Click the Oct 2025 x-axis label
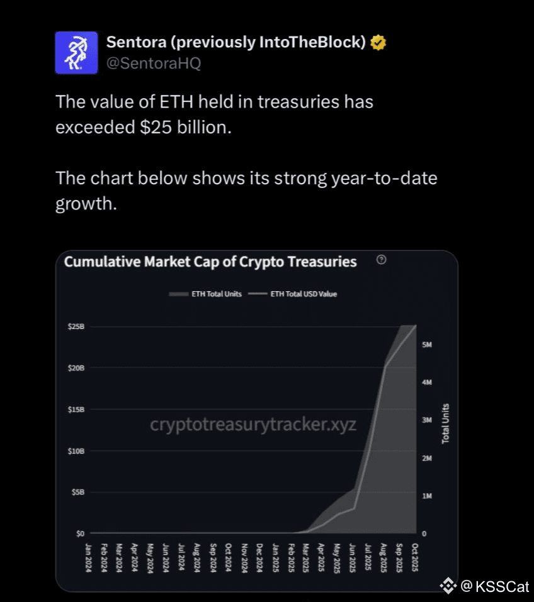This screenshot has width=534, height=602. tap(415, 555)
